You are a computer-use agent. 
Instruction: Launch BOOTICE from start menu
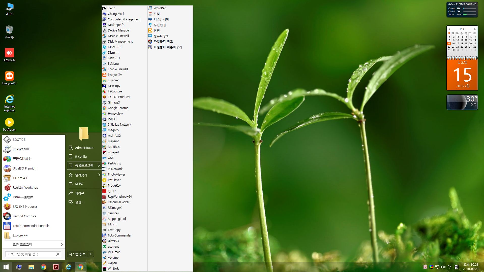34,140
